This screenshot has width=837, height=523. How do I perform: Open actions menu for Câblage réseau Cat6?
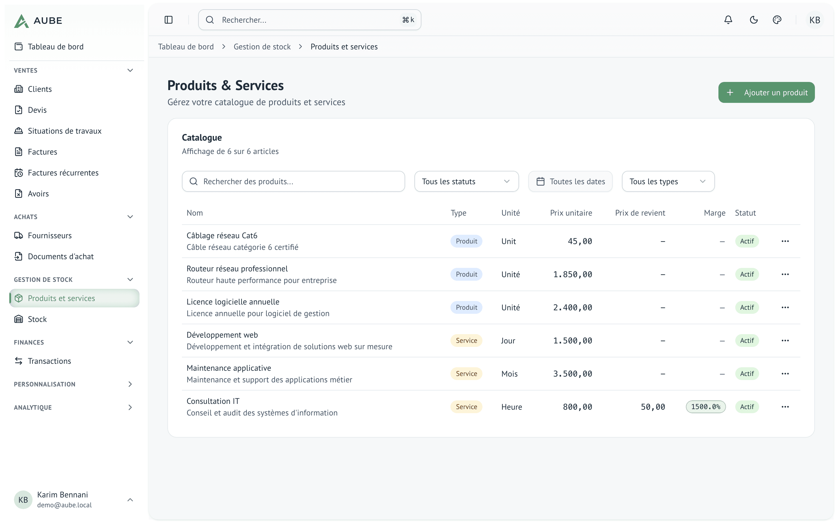(x=785, y=241)
